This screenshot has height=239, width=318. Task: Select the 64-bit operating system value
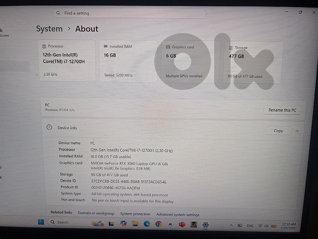point(130,194)
